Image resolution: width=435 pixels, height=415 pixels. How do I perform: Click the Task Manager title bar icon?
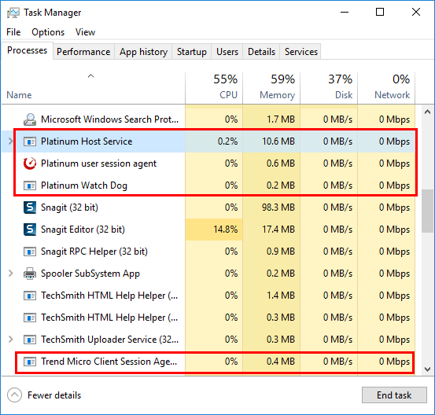pos(13,13)
